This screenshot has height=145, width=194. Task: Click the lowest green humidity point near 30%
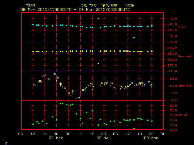tap(134, 129)
